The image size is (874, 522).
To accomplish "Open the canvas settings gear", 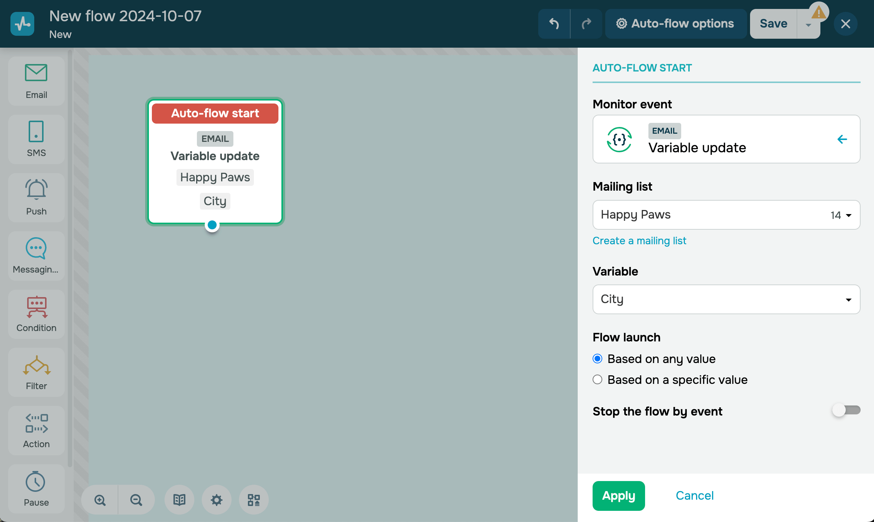I will pos(216,500).
